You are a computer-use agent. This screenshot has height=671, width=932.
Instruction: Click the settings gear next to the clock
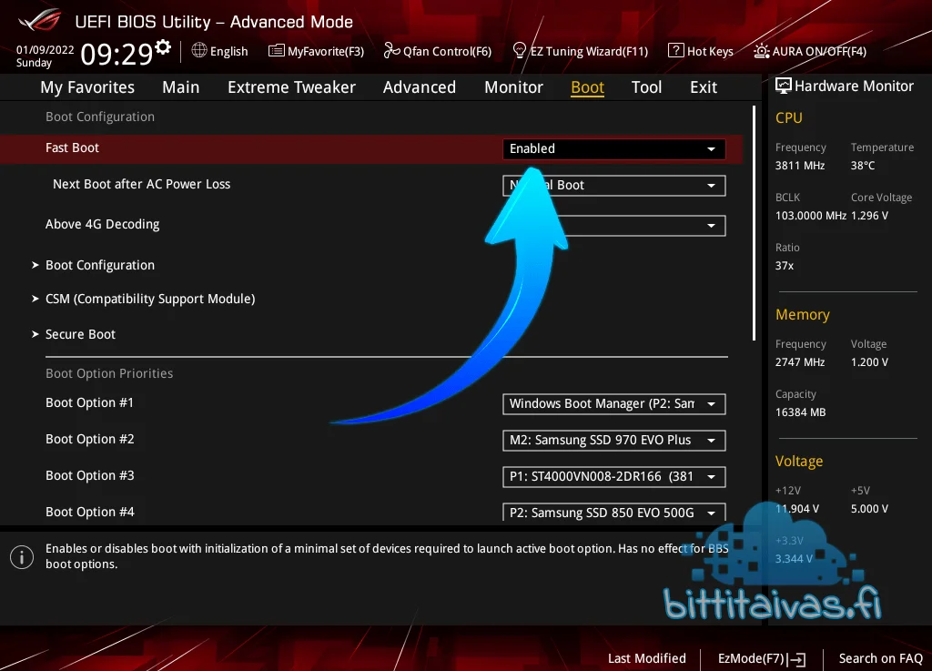click(163, 47)
